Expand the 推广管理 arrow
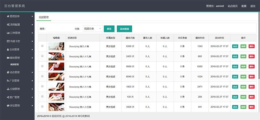 (32, 97)
